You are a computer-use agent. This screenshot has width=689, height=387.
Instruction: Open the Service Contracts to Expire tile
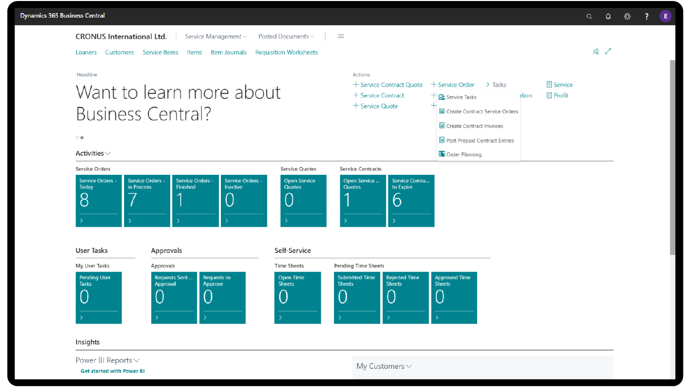pos(411,201)
